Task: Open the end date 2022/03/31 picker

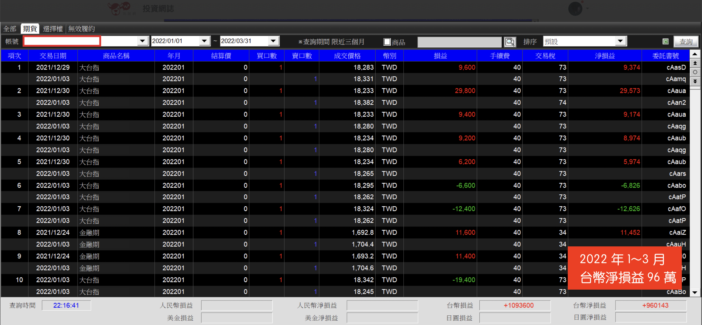Action: click(x=273, y=41)
